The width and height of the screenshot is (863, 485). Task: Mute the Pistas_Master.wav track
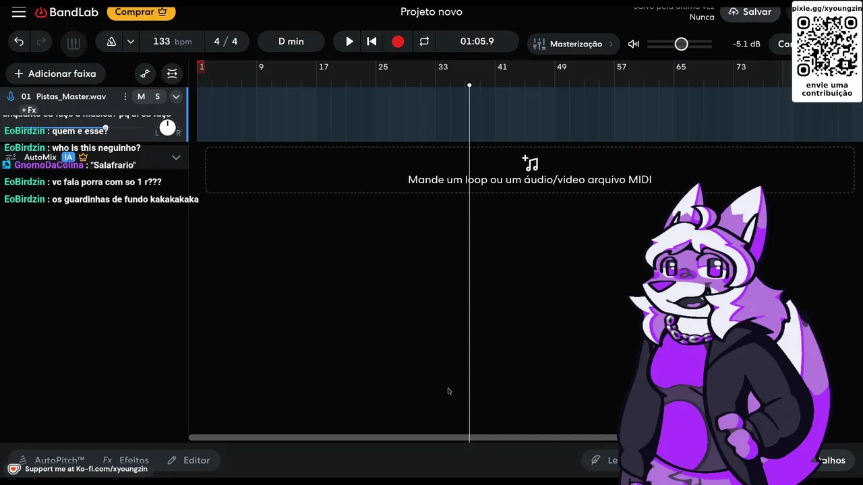pyautogui.click(x=141, y=96)
